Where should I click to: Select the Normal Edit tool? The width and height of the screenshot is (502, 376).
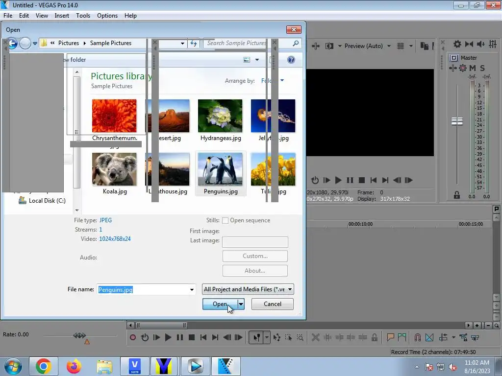(257, 337)
